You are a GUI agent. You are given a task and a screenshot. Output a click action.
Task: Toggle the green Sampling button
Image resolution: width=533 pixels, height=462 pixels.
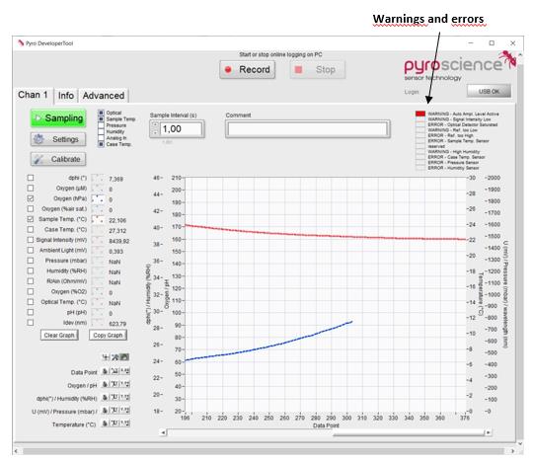coord(58,118)
